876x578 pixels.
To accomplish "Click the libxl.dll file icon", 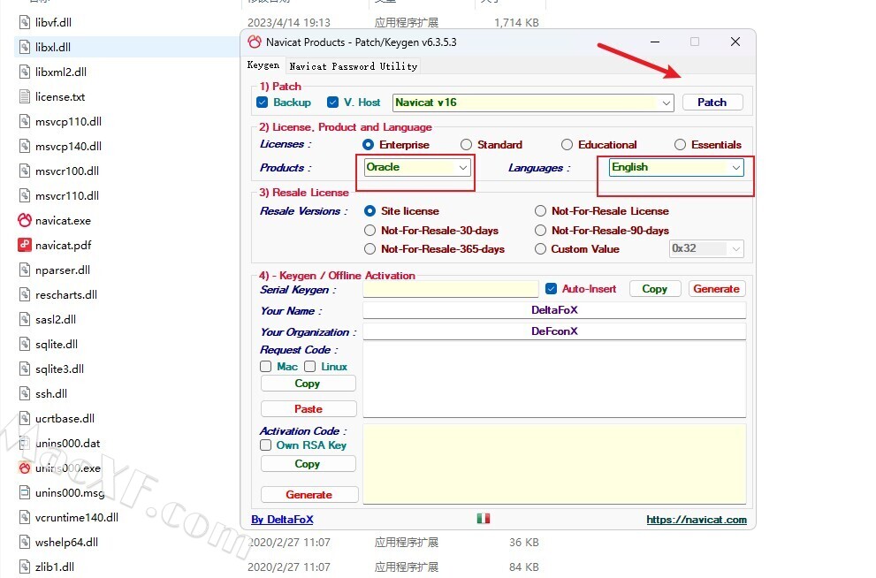I will 25,47.
